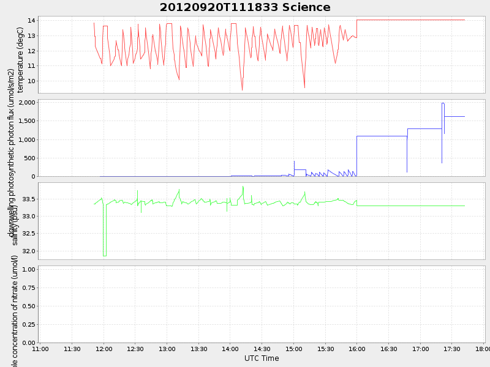Click the photon flux tick value 1,500
This screenshot has width=490, height=367.
point(27,120)
